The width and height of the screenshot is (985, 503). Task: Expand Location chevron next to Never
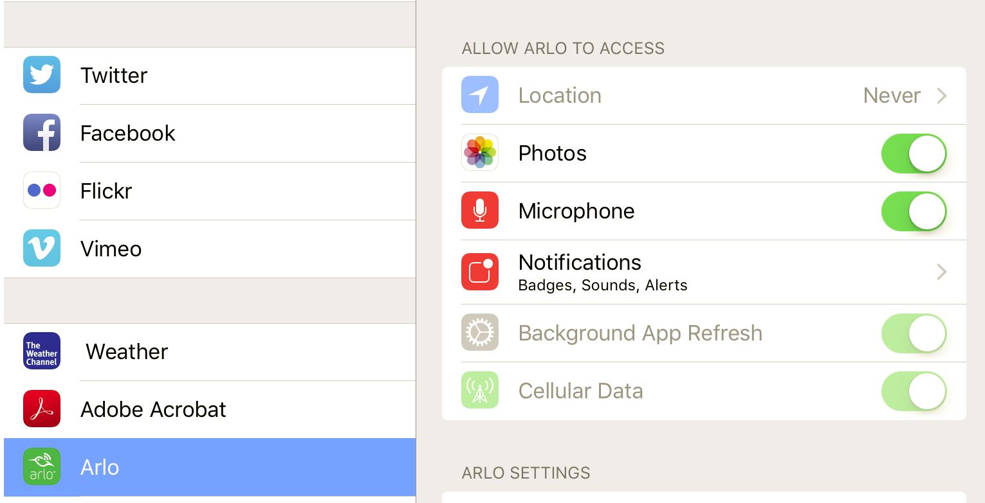(942, 96)
